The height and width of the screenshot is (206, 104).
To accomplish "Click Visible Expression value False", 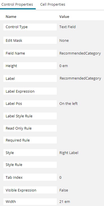I will (x=64, y=190).
